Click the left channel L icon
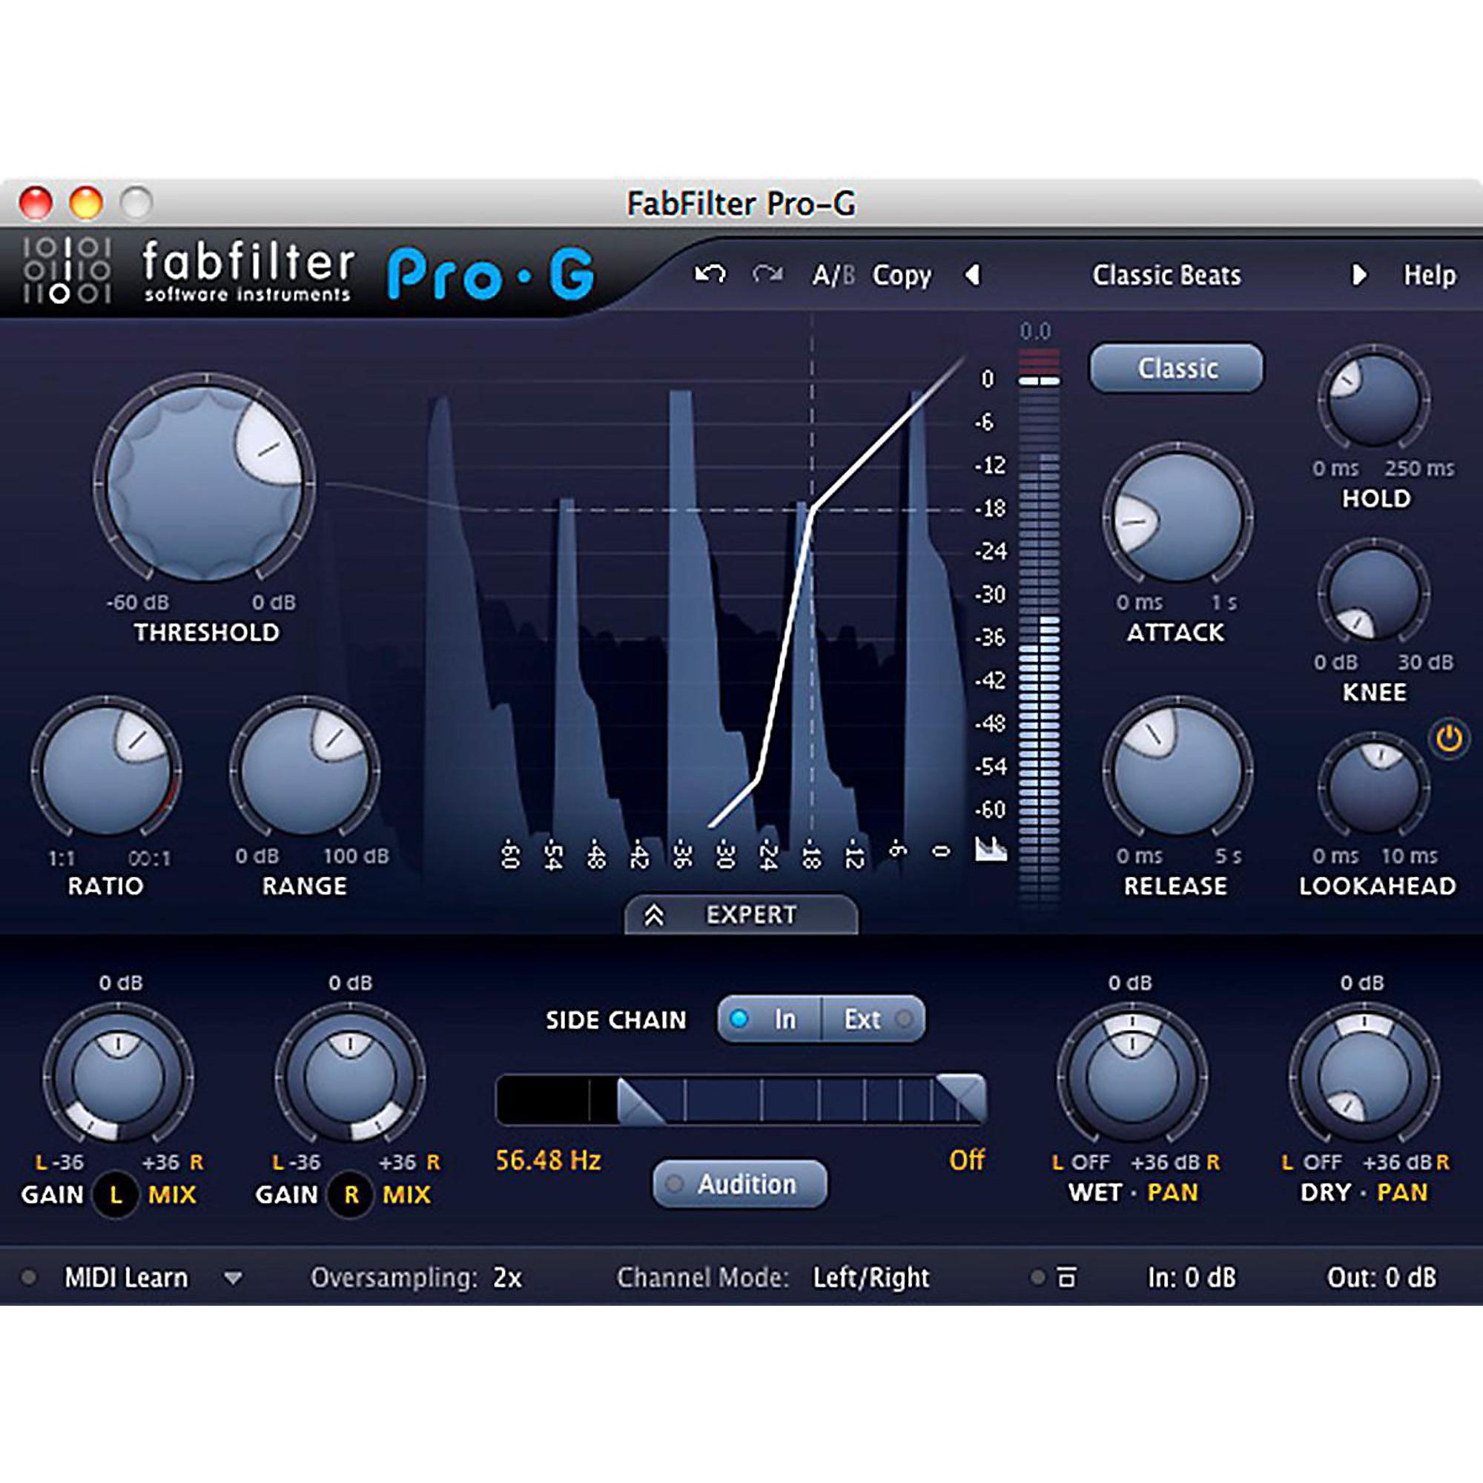 [x=116, y=1195]
